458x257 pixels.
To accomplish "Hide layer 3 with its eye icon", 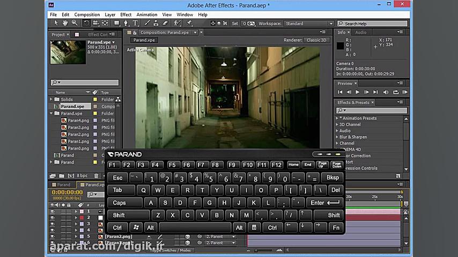I will [x=52, y=224].
